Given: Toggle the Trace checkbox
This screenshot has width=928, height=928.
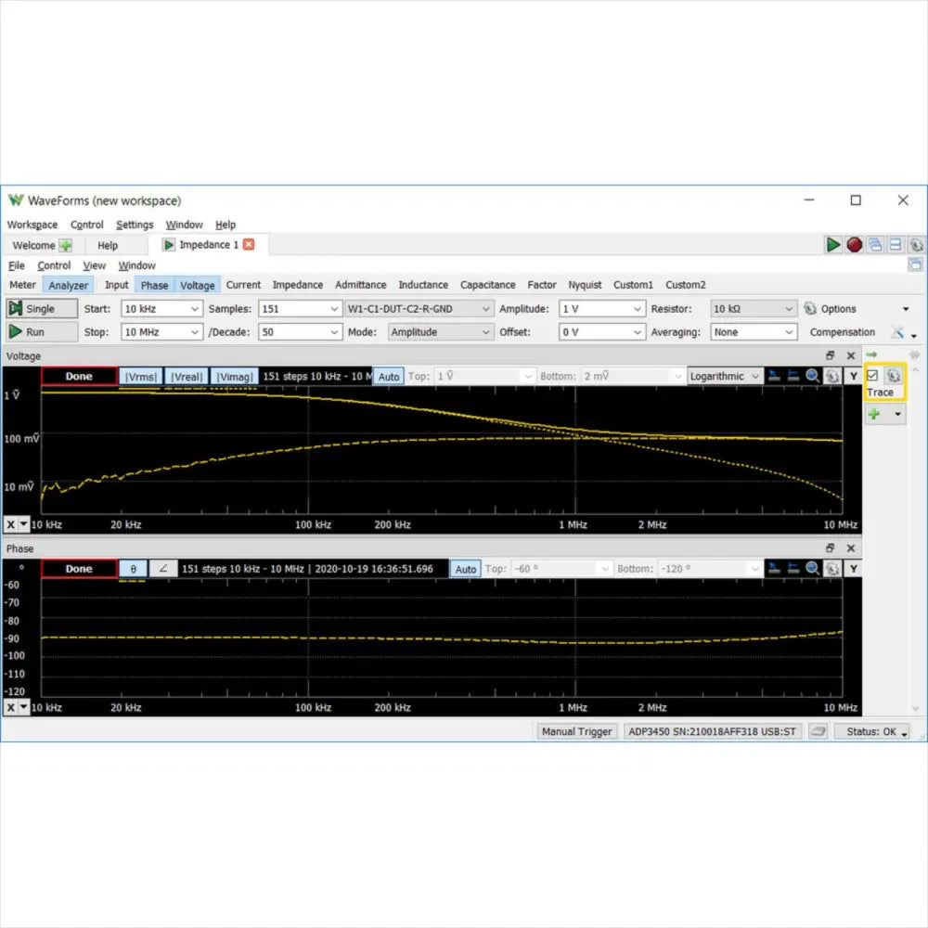Looking at the screenshot, I should [872, 376].
